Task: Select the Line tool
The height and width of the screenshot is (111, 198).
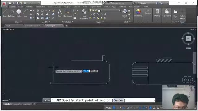Action: (x=5, y=13)
